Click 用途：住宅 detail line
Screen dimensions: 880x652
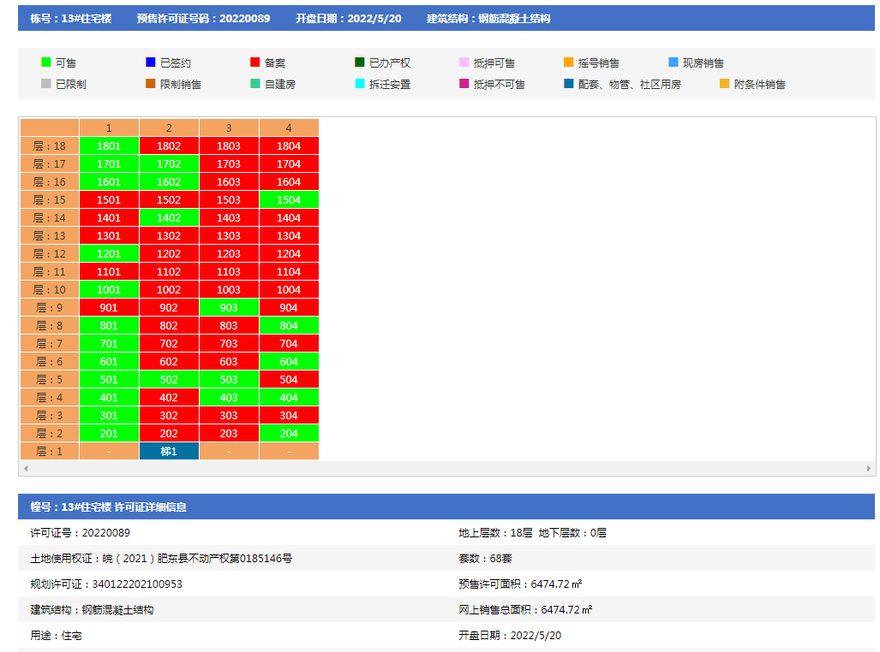(x=56, y=636)
